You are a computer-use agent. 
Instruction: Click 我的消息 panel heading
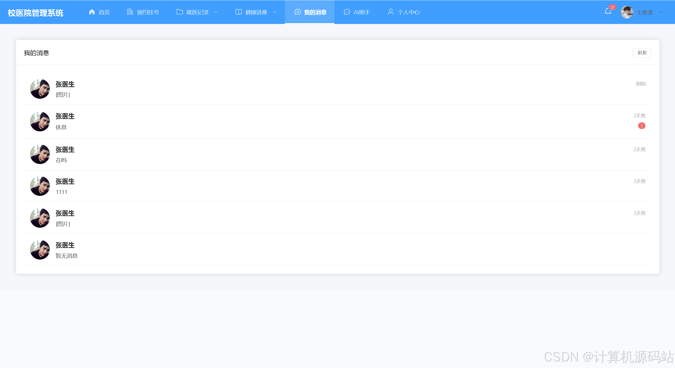(36, 53)
